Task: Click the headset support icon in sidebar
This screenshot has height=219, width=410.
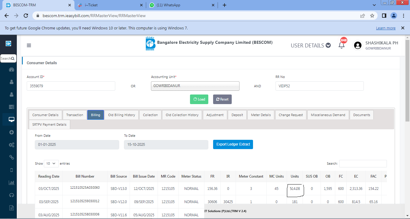Action: [x=12, y=195]
